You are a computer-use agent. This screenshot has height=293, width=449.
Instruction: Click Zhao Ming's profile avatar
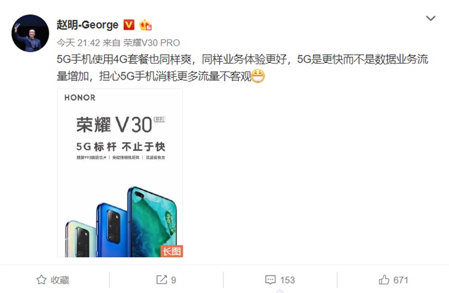(x=30, y=33)
